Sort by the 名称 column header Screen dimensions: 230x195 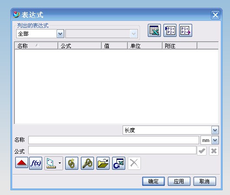[x=36, y=46]
